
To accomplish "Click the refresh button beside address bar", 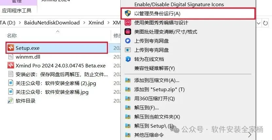I will 265,23.
